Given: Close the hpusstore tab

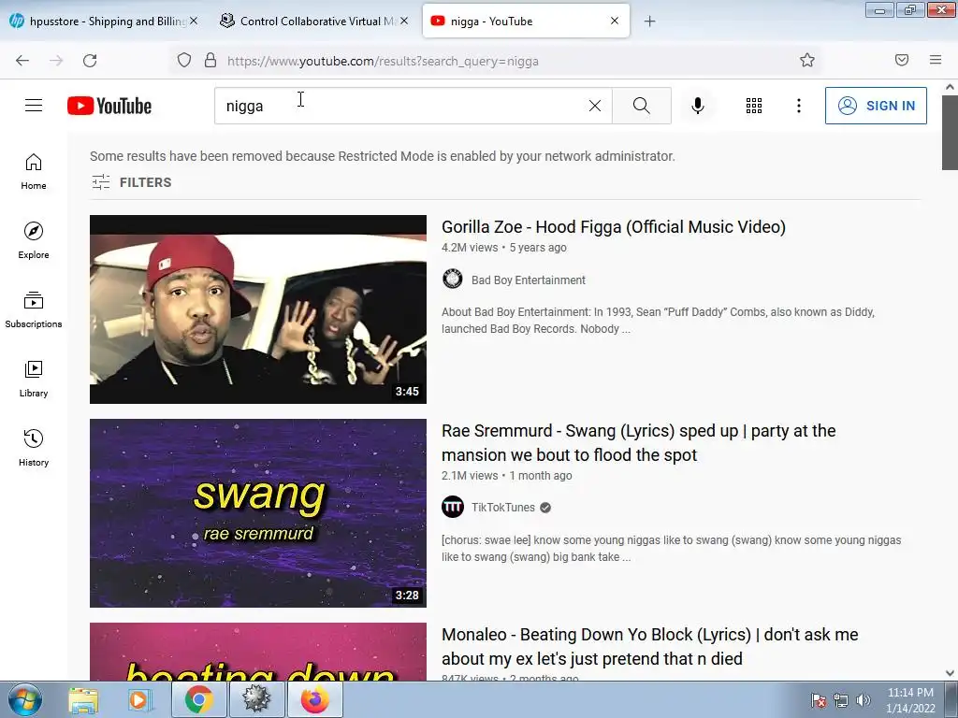Looking at the screenshot, I should pos(194,21).
